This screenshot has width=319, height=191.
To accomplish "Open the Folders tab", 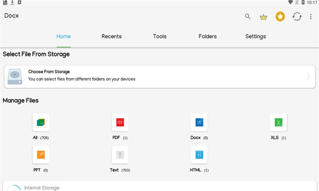I will tap(207, 36).
